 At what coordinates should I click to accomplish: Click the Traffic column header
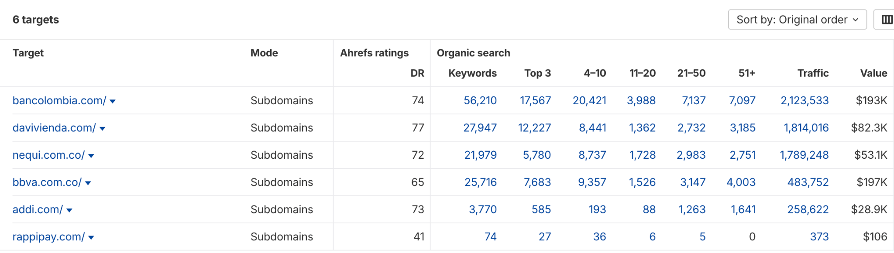point(813,73)
